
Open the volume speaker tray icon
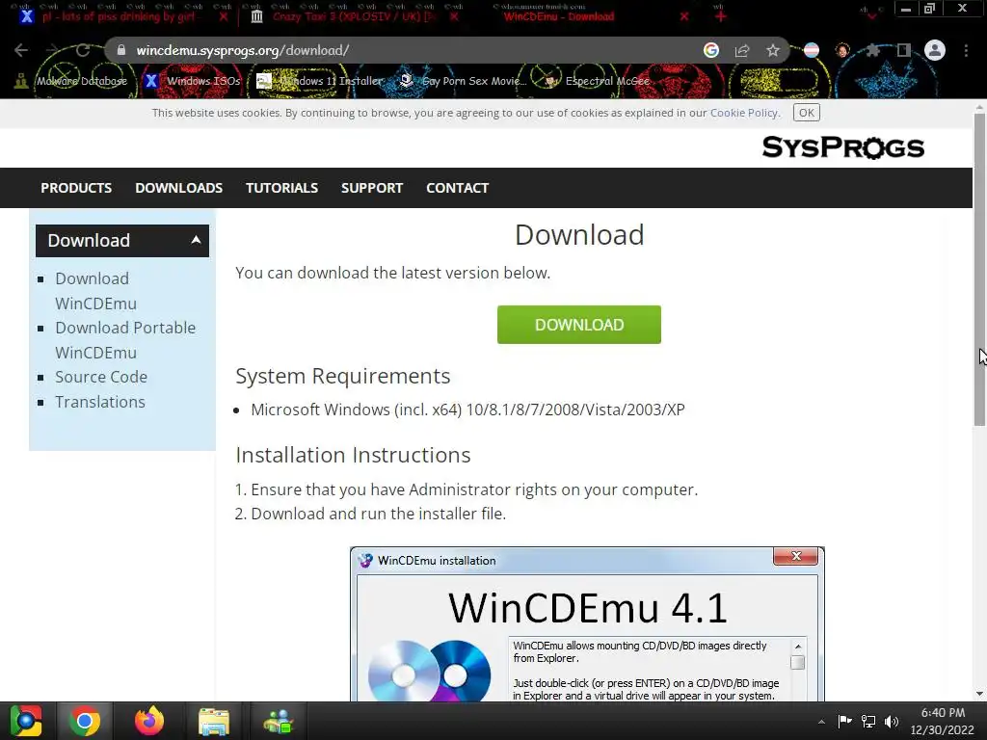click(892, 721)
